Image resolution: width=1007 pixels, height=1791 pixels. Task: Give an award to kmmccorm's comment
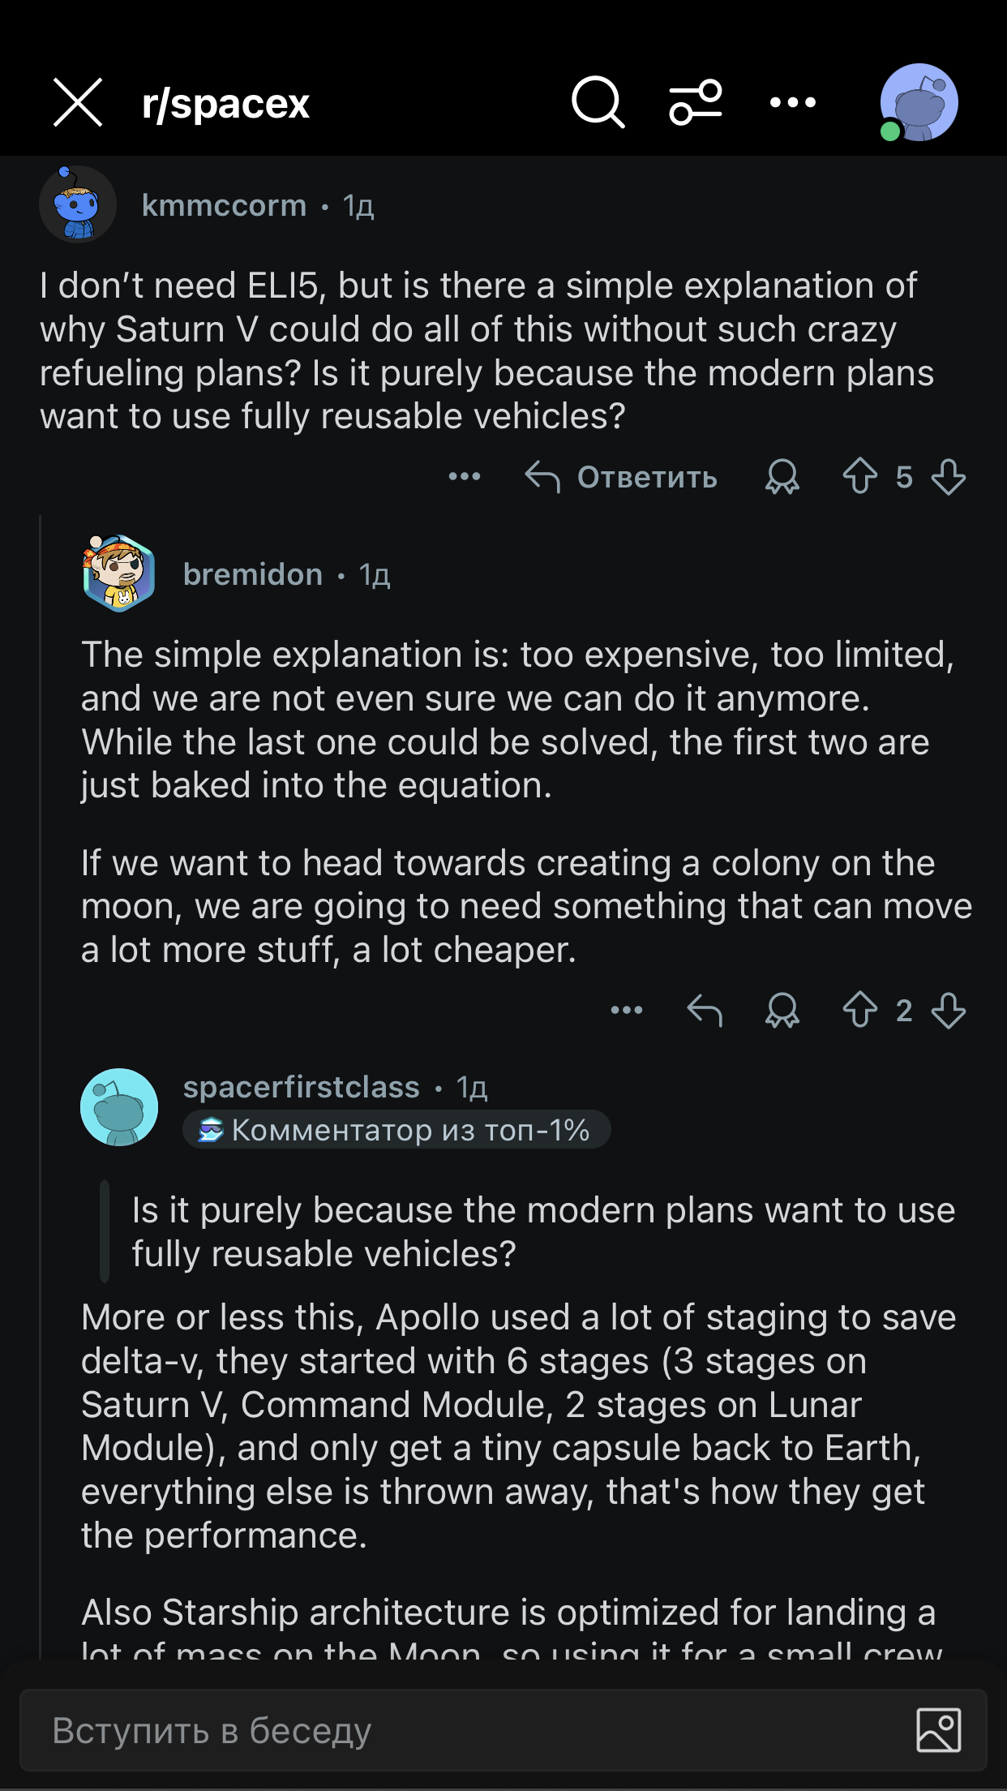point(782,477)
